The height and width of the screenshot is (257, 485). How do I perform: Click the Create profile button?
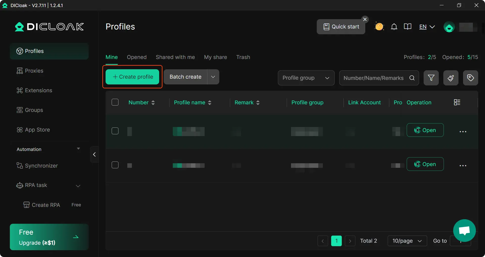[132, 77]
